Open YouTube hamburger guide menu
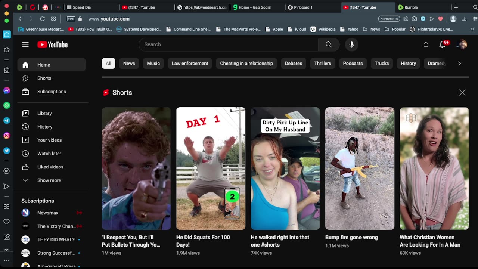This screenshot has height=269, width=478. pyautogui.click(x=25, y=44)
